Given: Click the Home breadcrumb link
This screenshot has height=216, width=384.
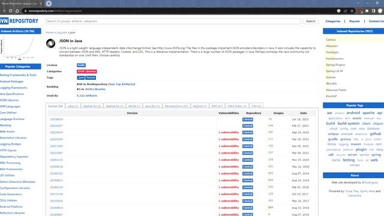Looking at the screenshot, I should coord(49,32).
